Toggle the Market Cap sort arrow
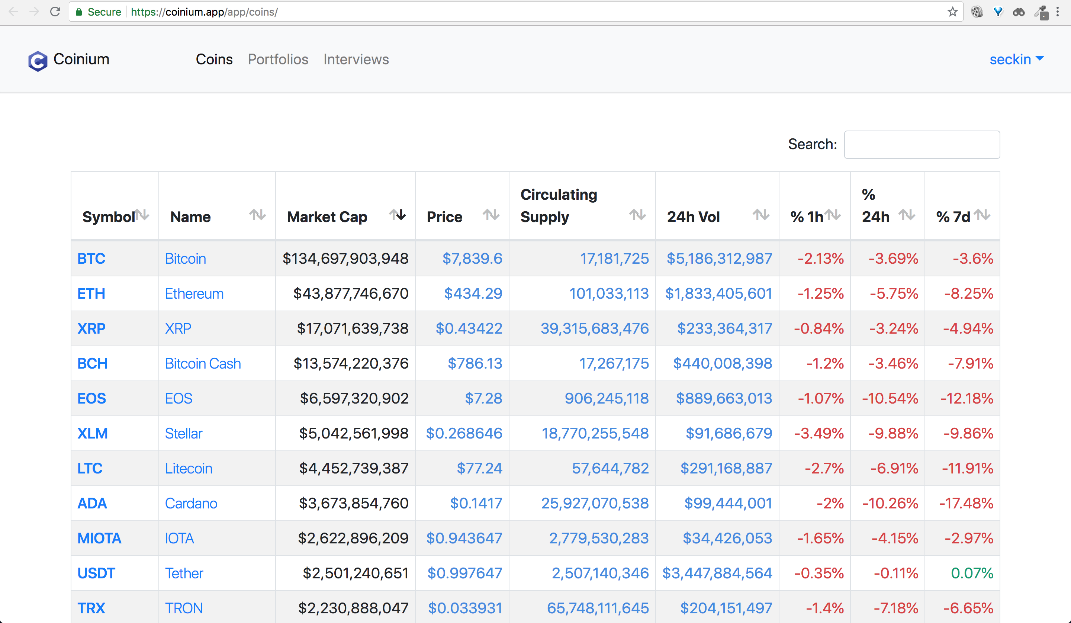1071x623 pixels. pyautogui.click(x=398, y=215)
